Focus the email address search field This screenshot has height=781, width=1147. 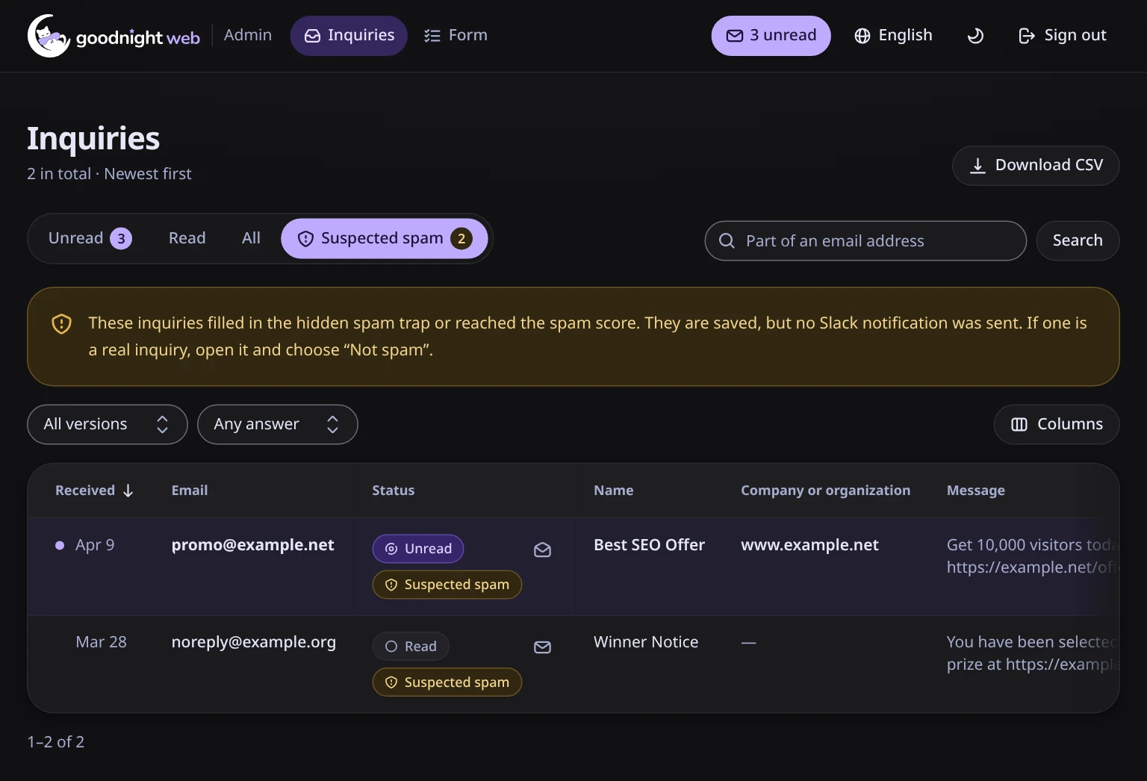tap(865, 240)
